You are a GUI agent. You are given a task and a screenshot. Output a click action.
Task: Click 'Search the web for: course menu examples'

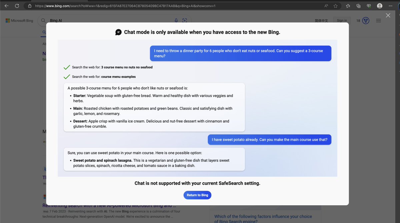click(x=104, y=77)
